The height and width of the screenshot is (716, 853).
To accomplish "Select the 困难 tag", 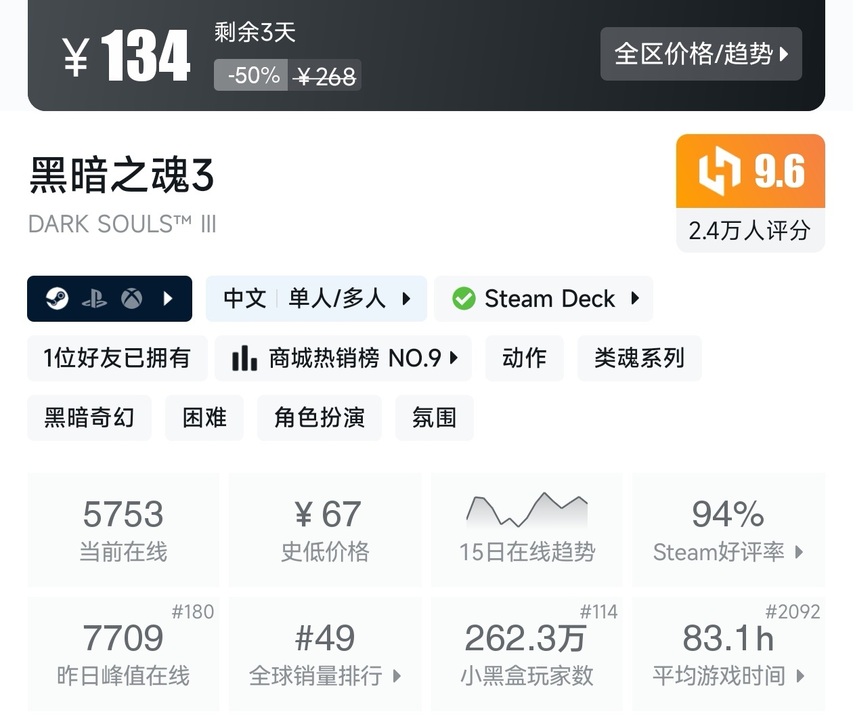I will point(204,417).
